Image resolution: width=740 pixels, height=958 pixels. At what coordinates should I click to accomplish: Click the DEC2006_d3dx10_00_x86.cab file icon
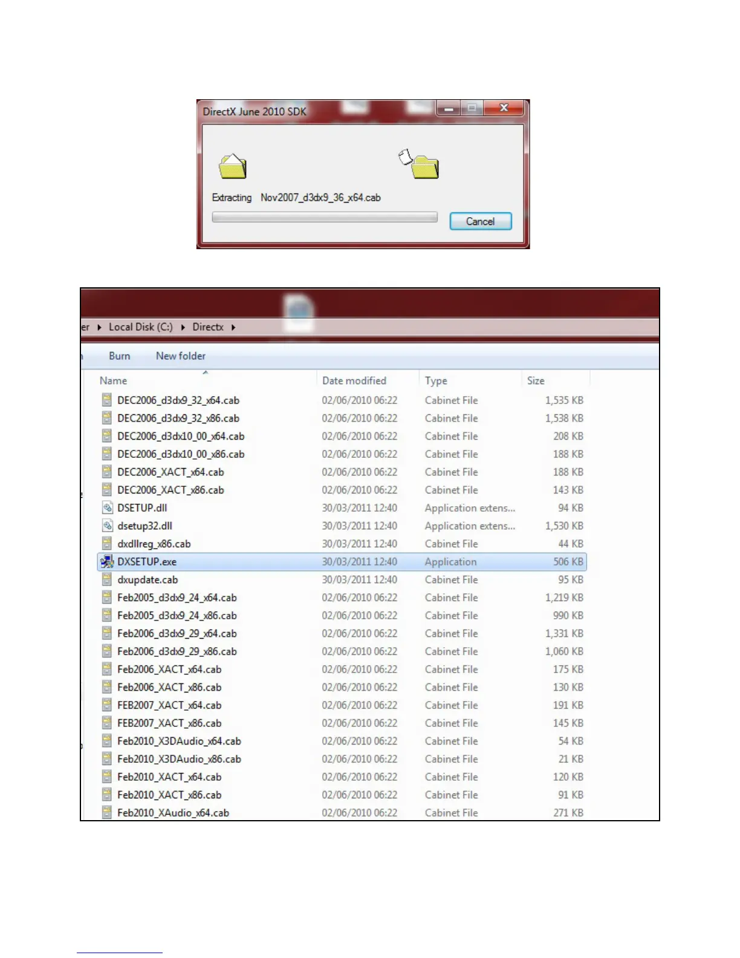107,454
